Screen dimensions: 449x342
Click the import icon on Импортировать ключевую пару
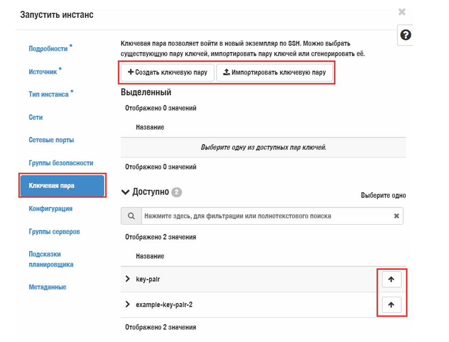coord(225,72)
